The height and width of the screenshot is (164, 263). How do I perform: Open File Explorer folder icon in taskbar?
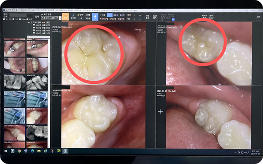pos(39,151)
